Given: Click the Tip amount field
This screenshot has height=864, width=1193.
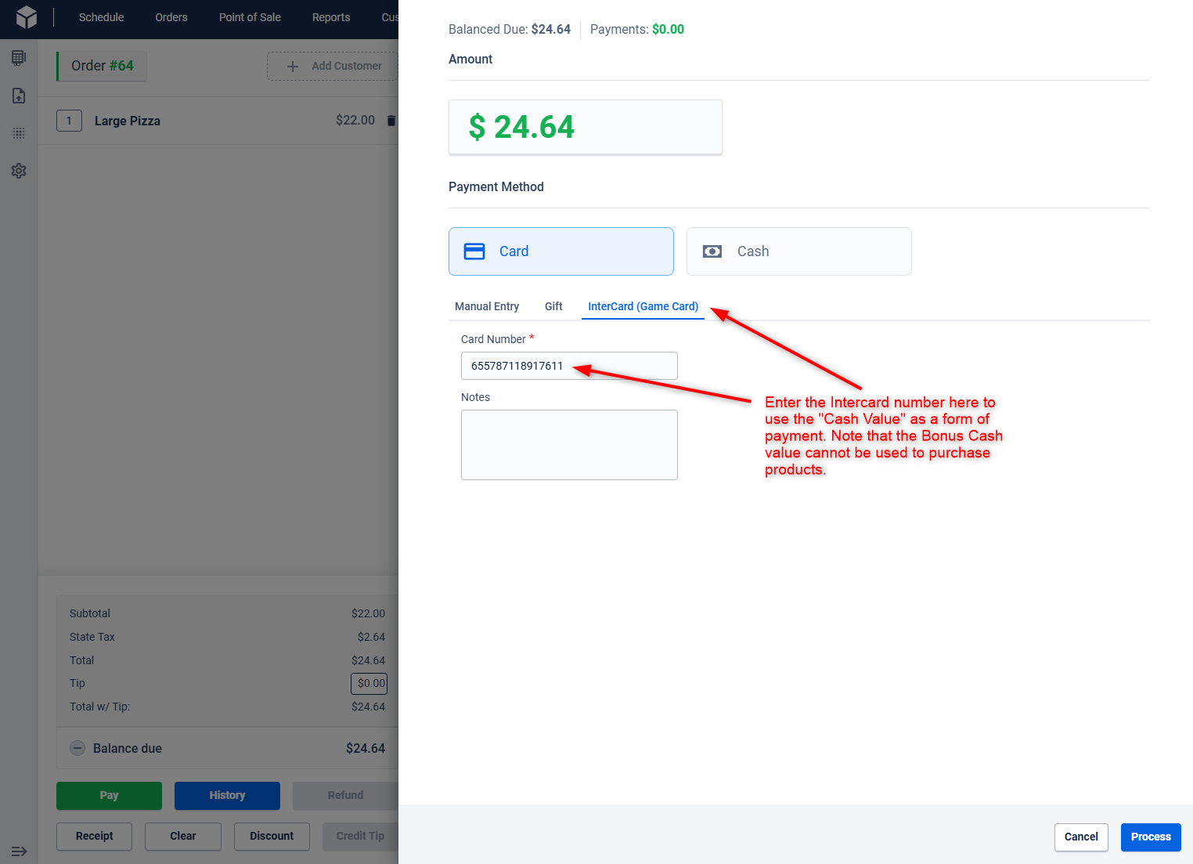Looking at the screenshot, I should click(x=369, y=683).
